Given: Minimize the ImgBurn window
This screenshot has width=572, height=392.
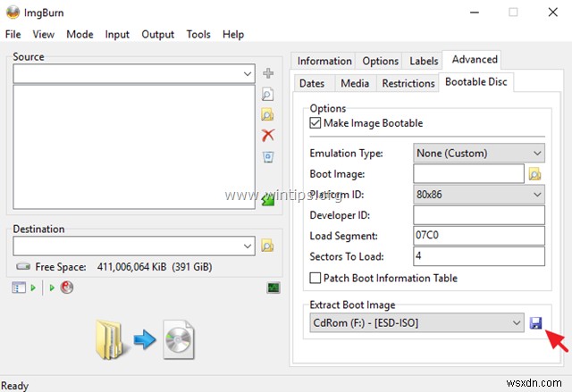Looking at the screenshot, I should coord(475,13).
